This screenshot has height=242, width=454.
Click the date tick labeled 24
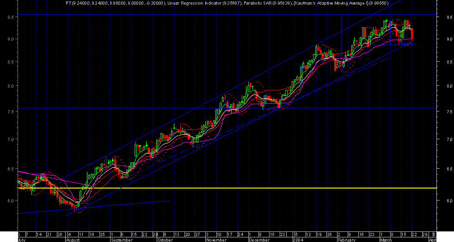(240, 234)
